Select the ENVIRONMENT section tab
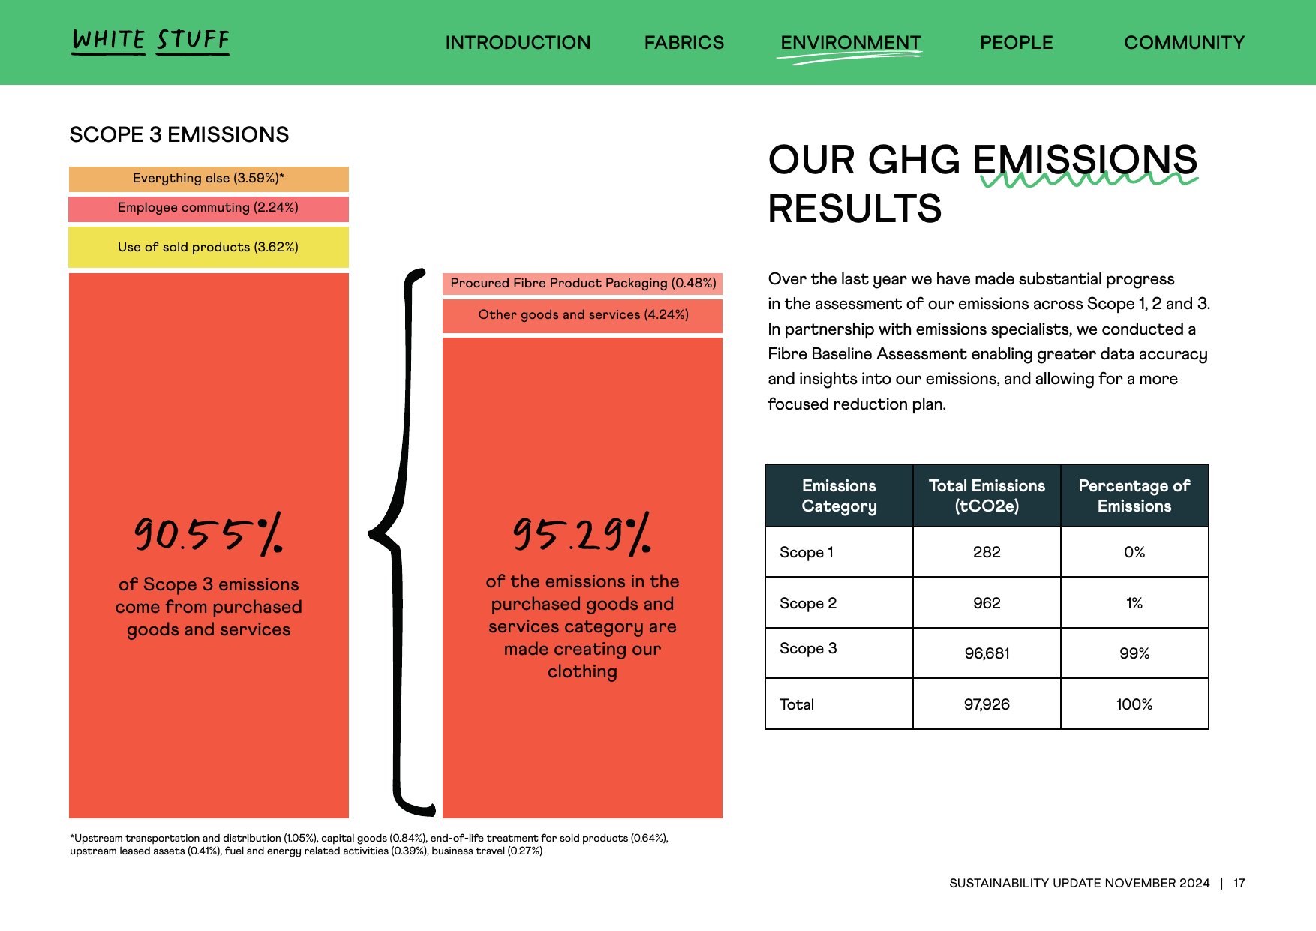The image size is (1316, 931). coord(851,43)
